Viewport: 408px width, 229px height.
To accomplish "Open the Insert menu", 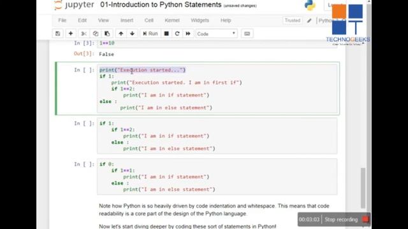I will pyautogui.click(x=127, y=20).
